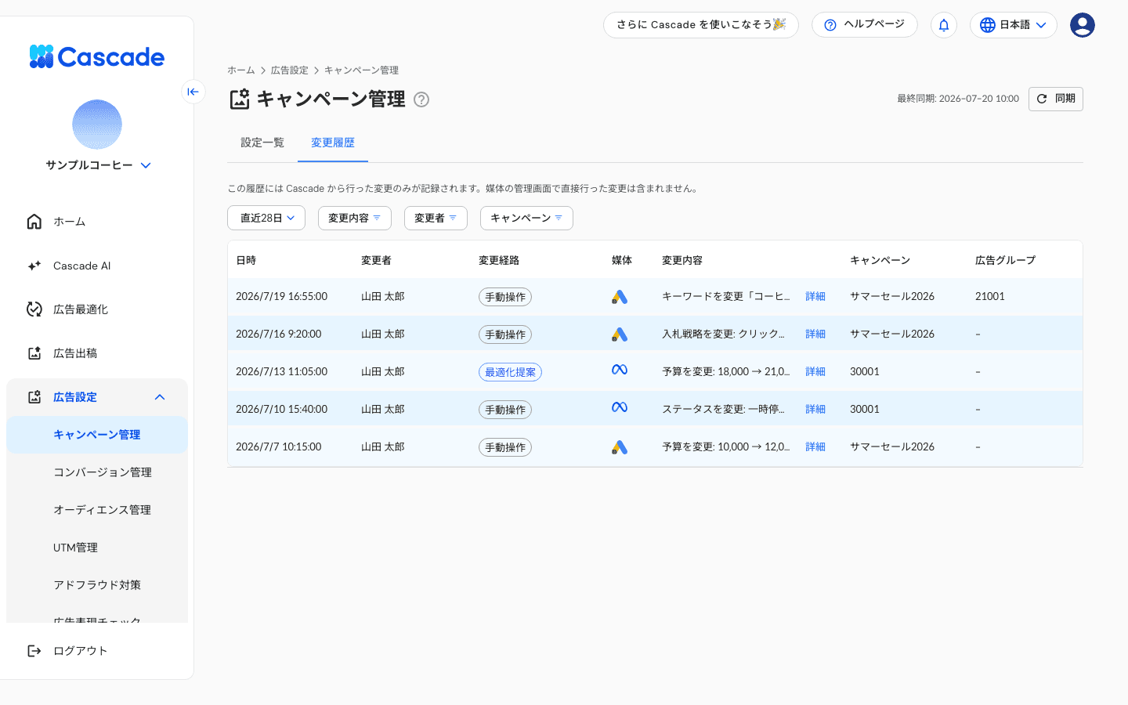The image size is (1128, 705).
Task: Click Meta icon in 7/10 row
Action: pyautogui.click(x=620, y=407)
